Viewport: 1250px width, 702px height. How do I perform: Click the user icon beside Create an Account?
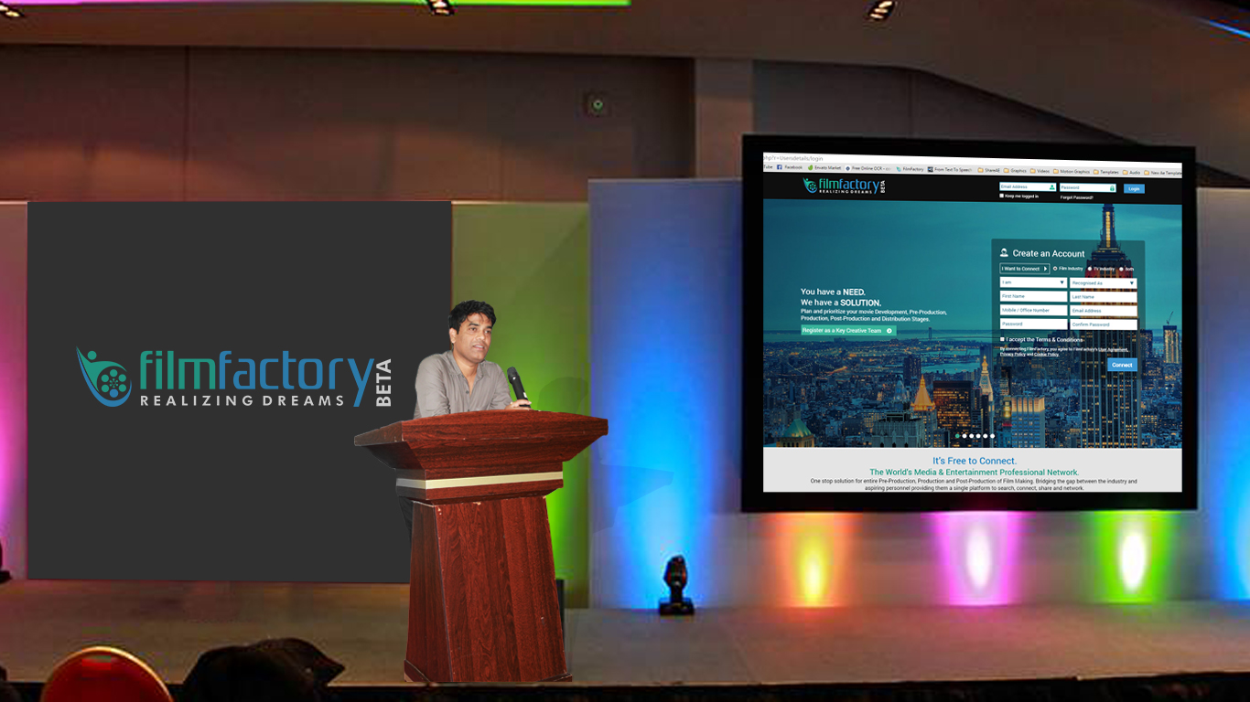tap(1004, 253)
